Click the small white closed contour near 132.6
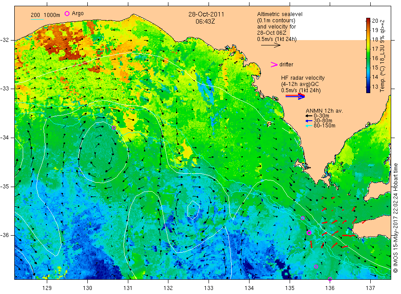This screenshot has height=294, width=401. coord(193,210)
